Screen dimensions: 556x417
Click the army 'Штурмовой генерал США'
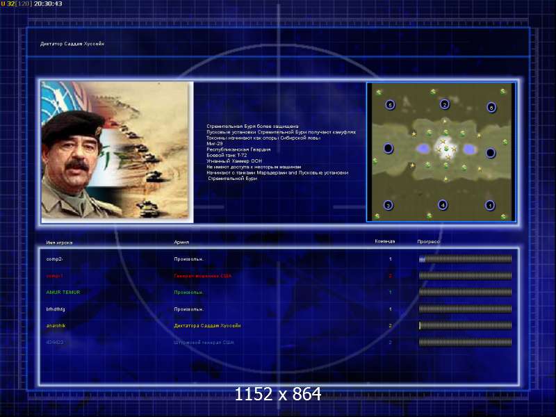pyautogui.click(x=204, y=343)
